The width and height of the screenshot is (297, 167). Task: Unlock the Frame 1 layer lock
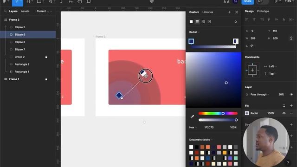(46, 79)
